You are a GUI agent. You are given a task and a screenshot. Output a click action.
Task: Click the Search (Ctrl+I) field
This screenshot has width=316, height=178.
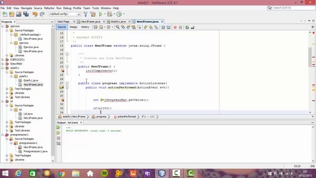pos(291,8)
